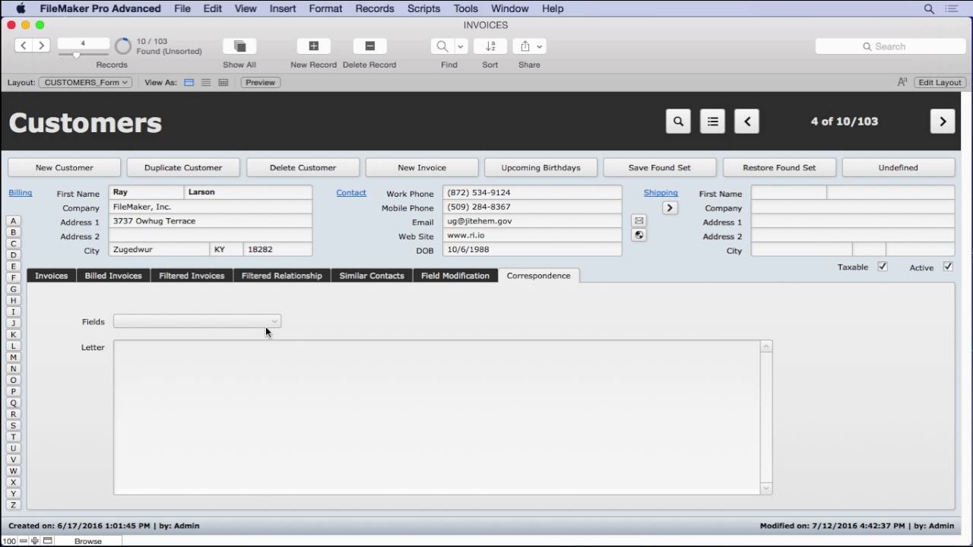
Task: Open the Records menu
Action: 375,8
